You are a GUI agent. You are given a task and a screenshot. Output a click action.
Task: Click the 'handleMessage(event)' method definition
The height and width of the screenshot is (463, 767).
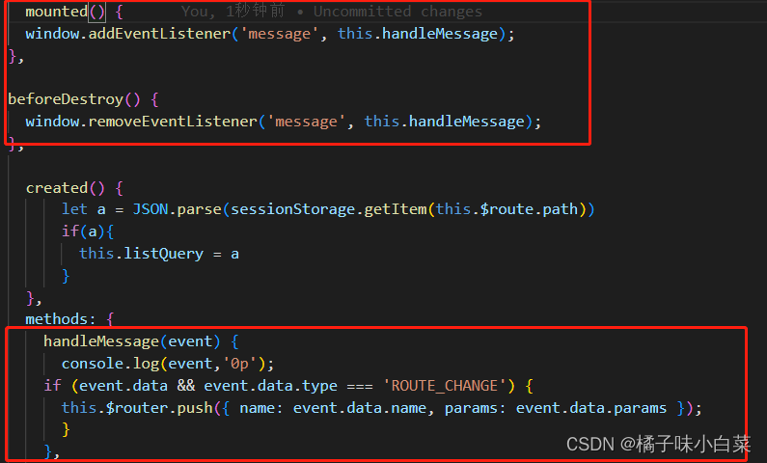tap(132, 341)
